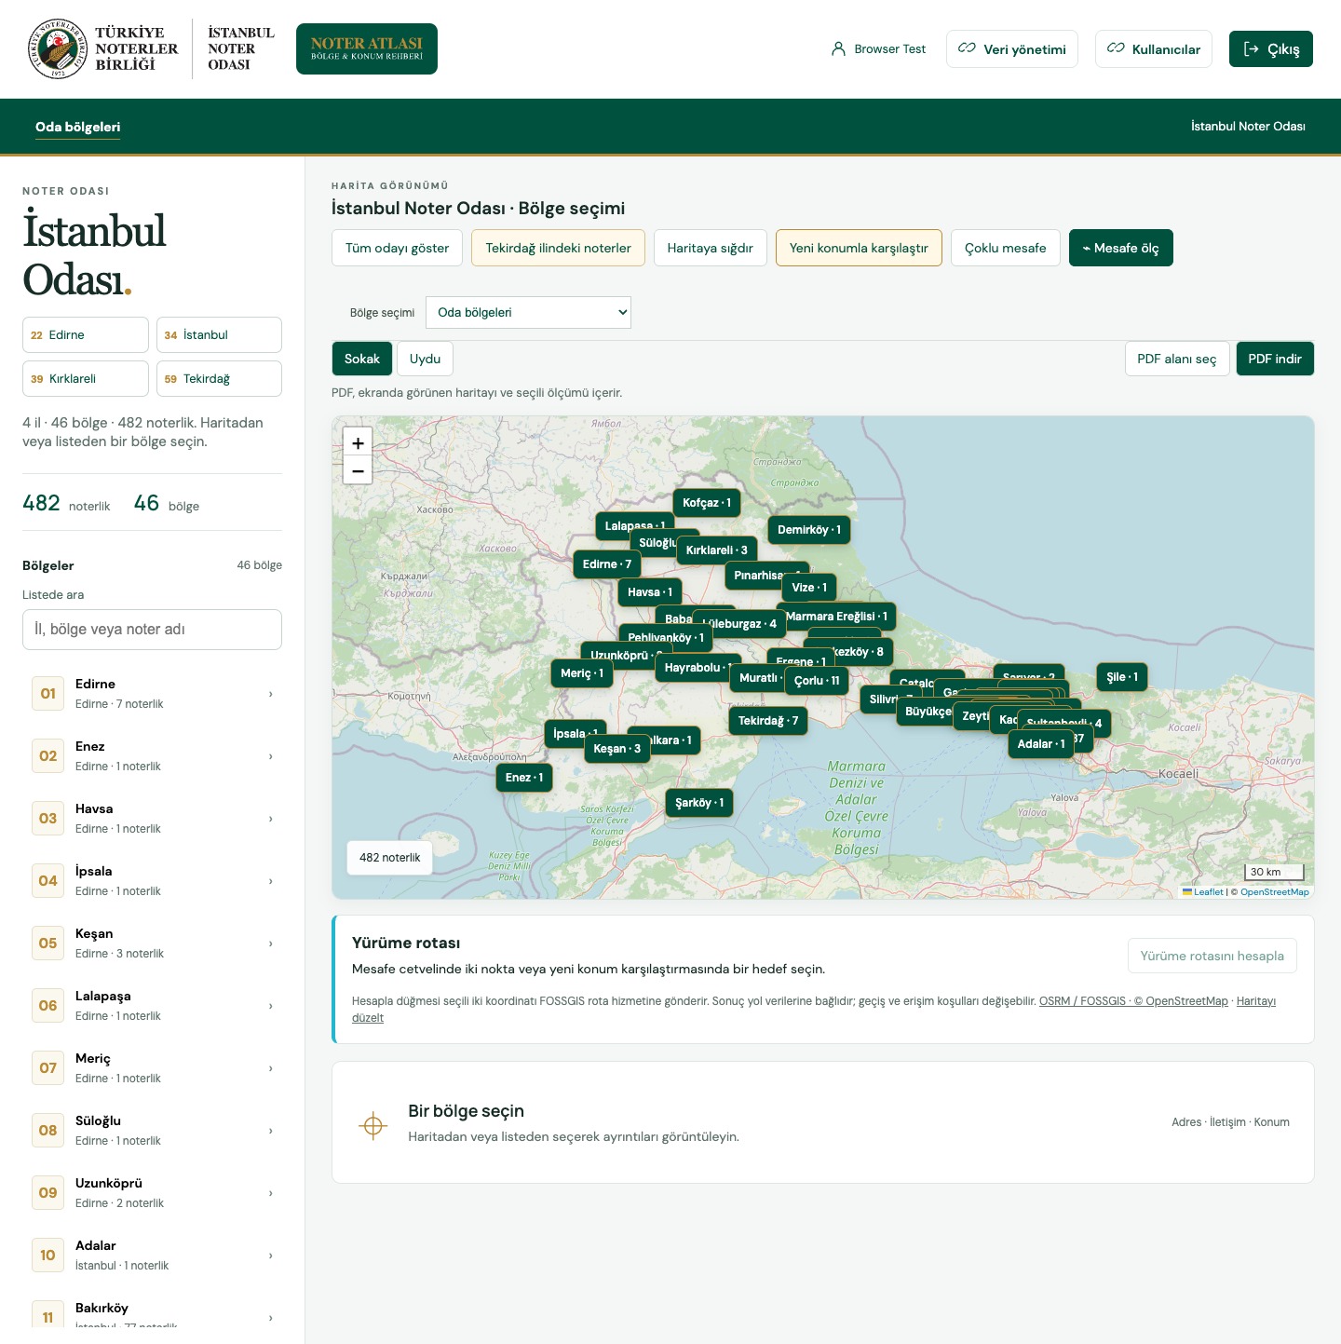Click the Browser Test user profile icon
The width and height of the screenshot is (1341, 1344).
click(x=838, y=49)
